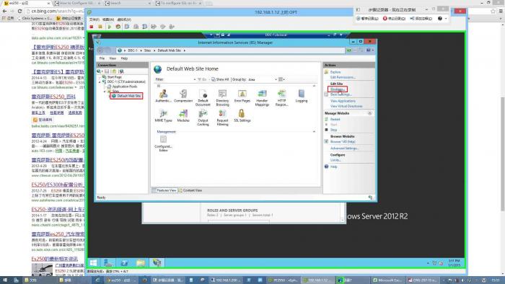Open the Logging feature icon

[302, 96]
